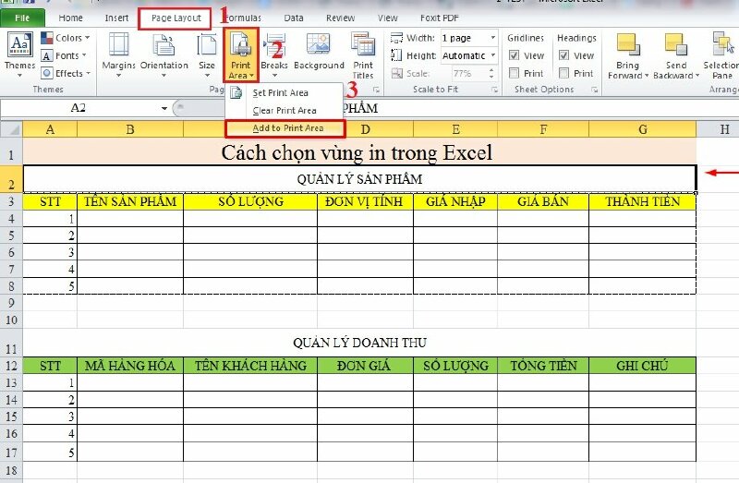Image resolution: width=739 pixels, height=483 pixels.
Task: Click the Bring Forward icon
Action: [x=628, y=44]
